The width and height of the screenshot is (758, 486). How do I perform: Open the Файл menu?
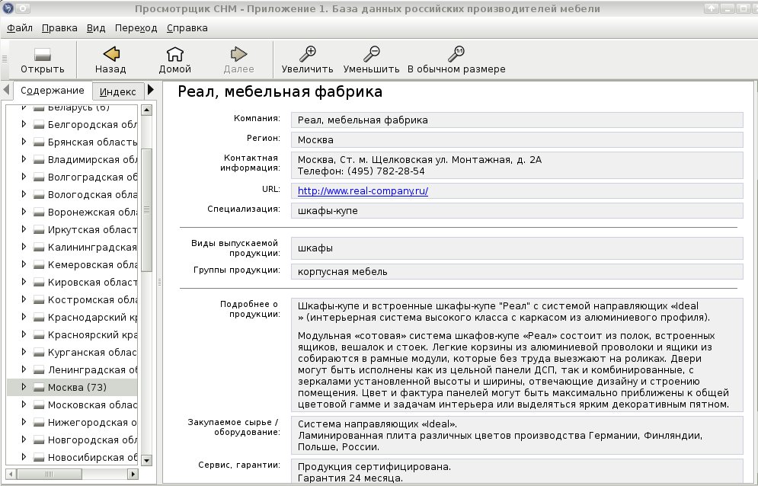[x=20, y=28]
